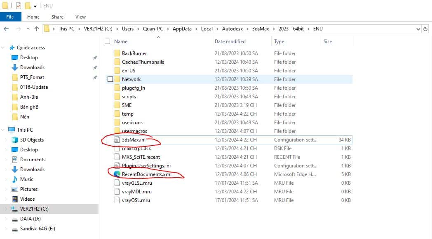This screenshot has height=239, width=432.
Task: Click the Quick access star icon
Action: [x=12, y=48]
